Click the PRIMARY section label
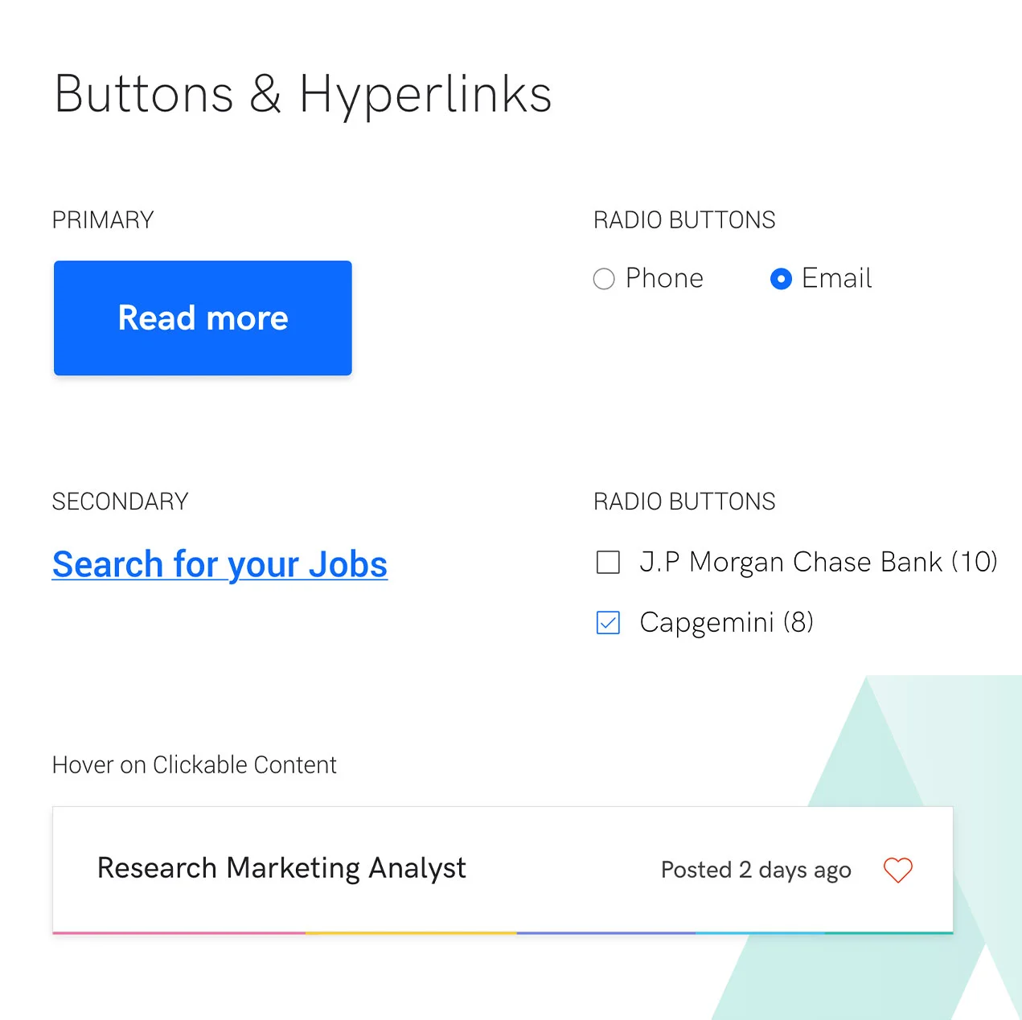Viewport: 1022px width, 1020px height. pos(102,219)
